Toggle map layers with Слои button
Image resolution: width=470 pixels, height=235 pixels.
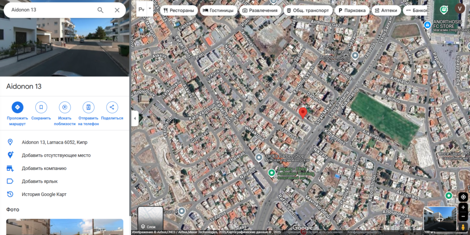[x=151, y=219]
